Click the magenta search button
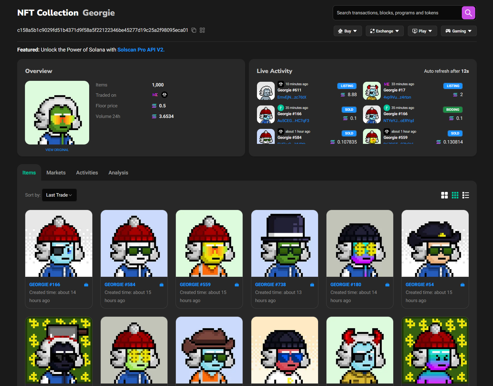This screenshot has height=386, width=493. tap(468, 13)
